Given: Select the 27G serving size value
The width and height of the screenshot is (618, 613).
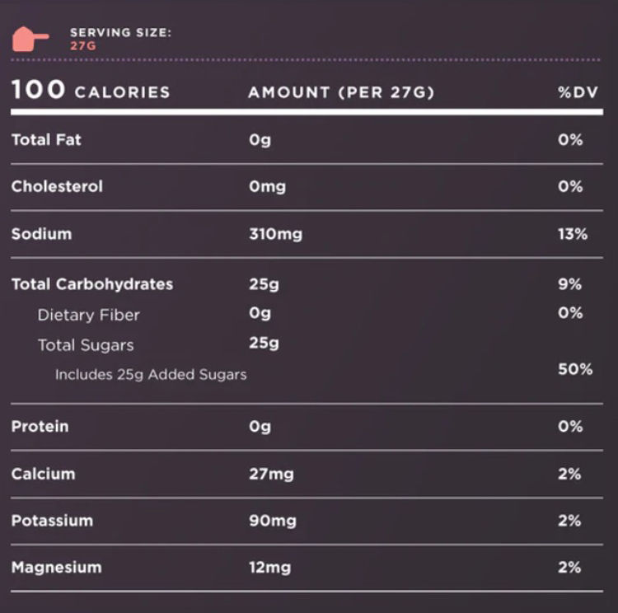Looking at the screenshot, I should [x=83, y=46].
